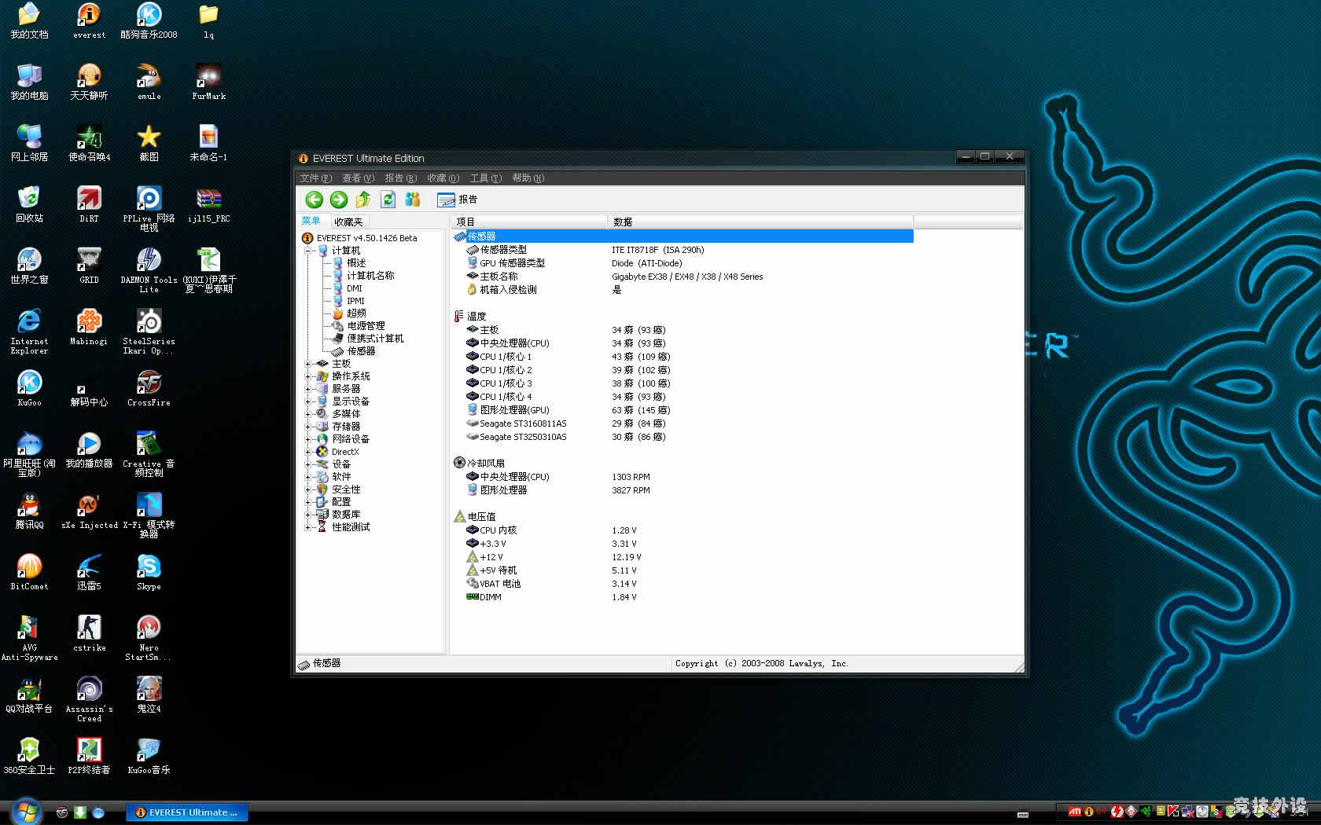The image size is (1321, 825).
Task: Select DMI in the tree
Action: pyautogui.click(x=355, y=288)
